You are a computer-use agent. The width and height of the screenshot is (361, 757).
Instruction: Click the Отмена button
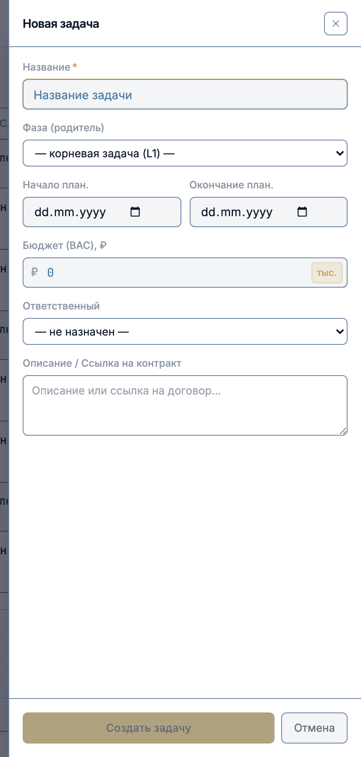(314, 728)
